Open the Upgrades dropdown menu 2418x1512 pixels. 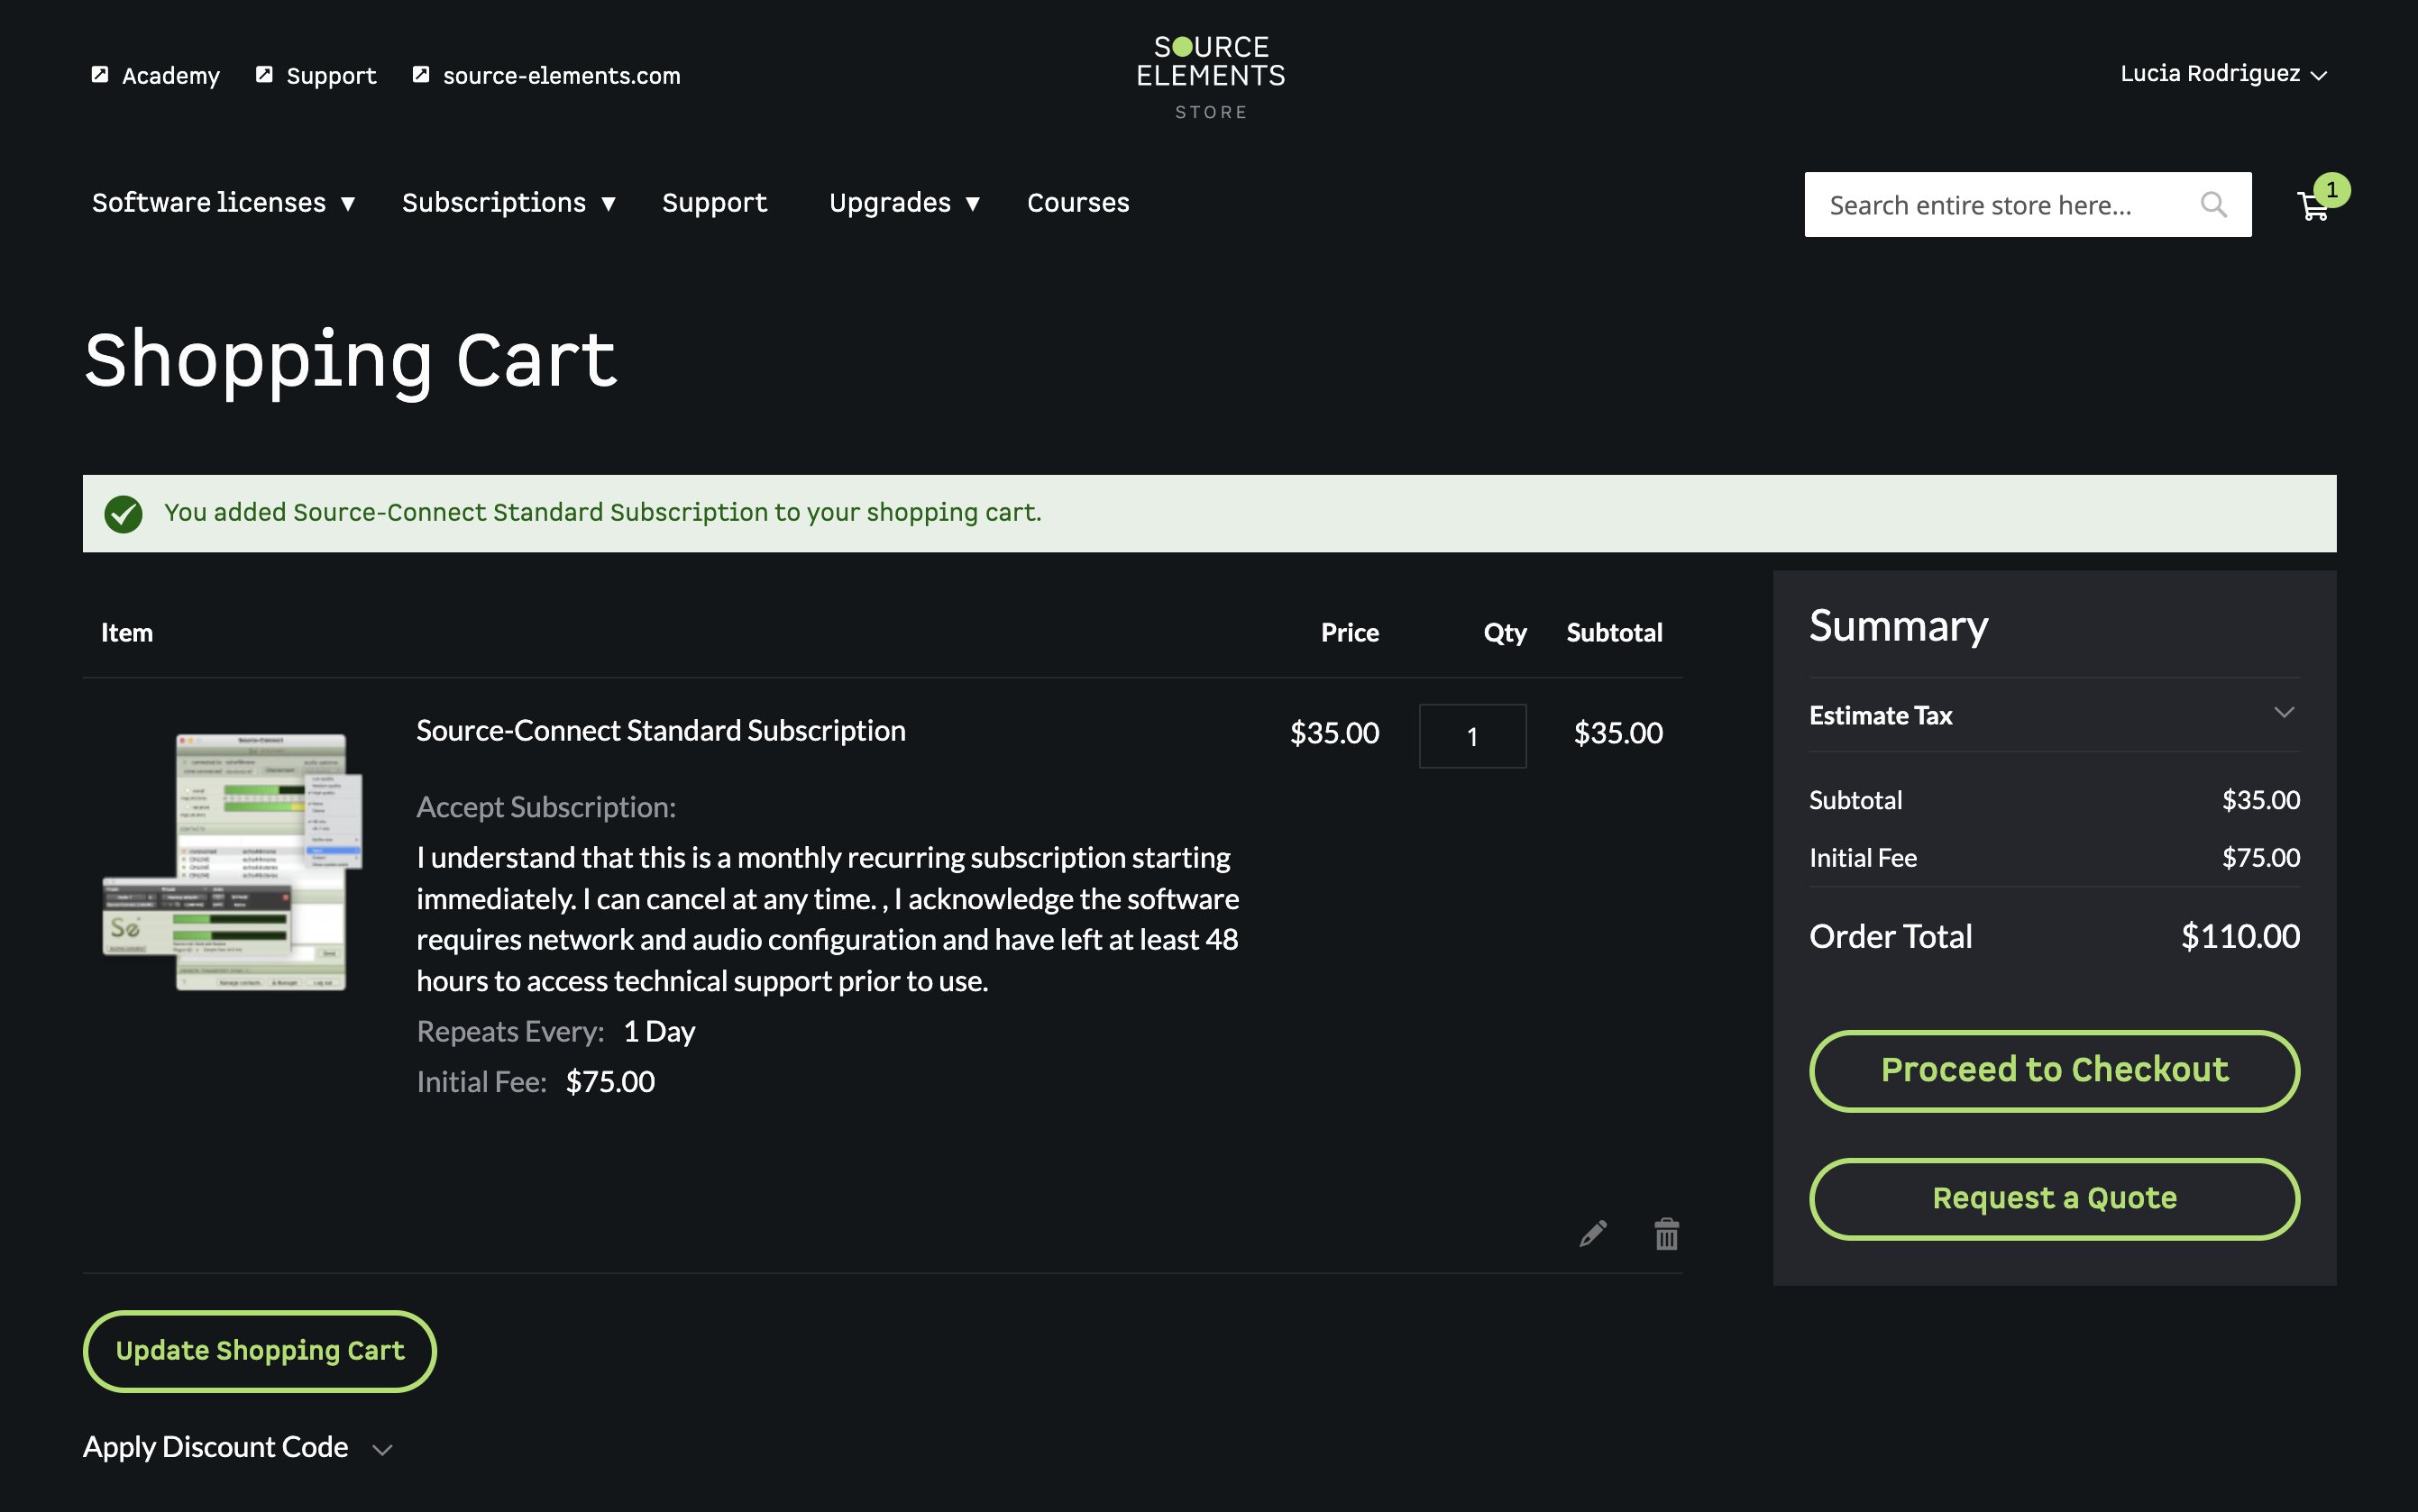(x=903, y=203)
